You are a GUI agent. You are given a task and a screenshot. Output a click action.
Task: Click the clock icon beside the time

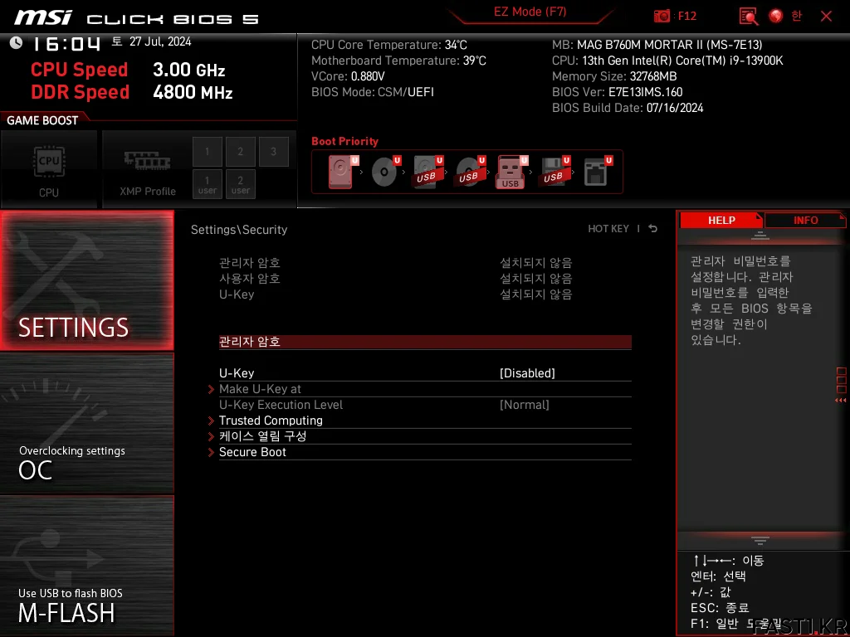[x=16, y=43]
